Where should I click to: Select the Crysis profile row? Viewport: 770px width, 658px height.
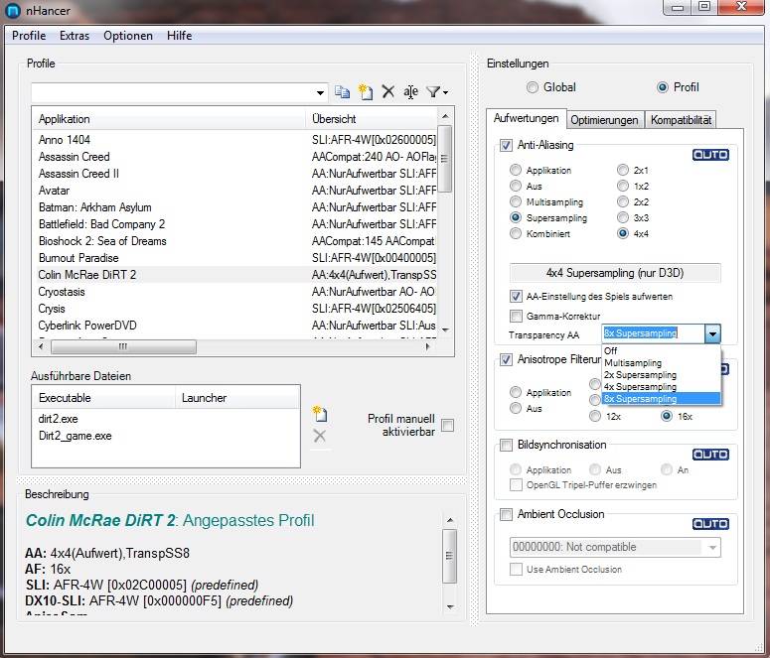(x=235, y=309)
